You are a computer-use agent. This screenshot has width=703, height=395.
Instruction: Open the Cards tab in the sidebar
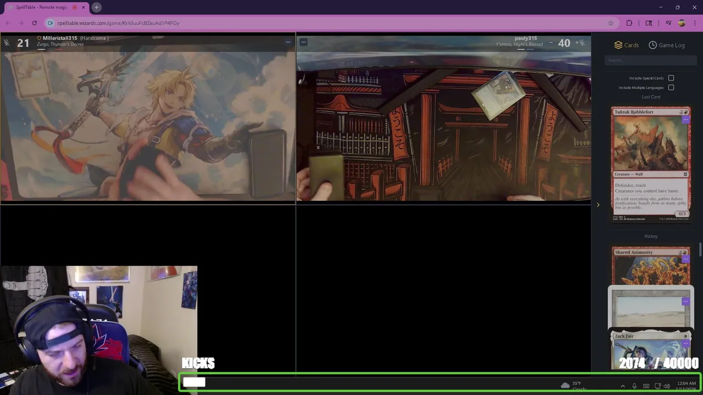click(x=626, y=45)
